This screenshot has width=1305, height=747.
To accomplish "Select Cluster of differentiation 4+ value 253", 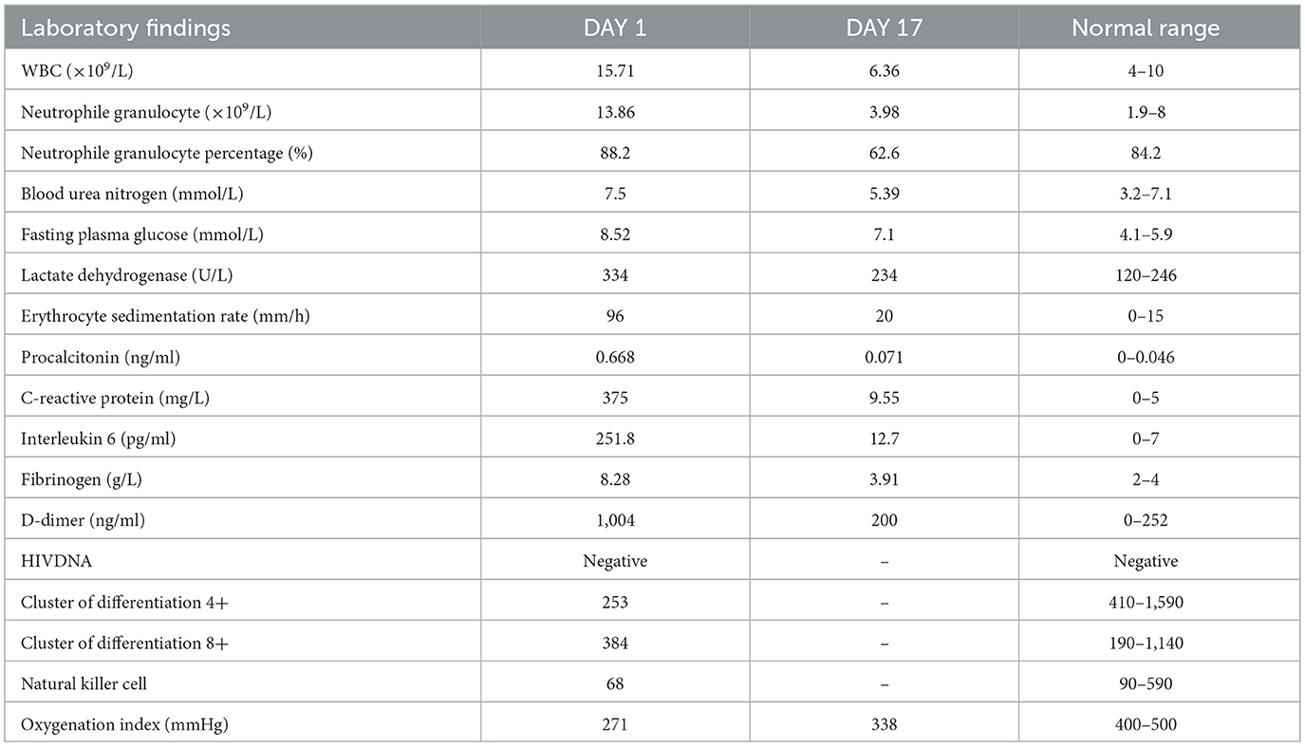I will tap(615, 602).
